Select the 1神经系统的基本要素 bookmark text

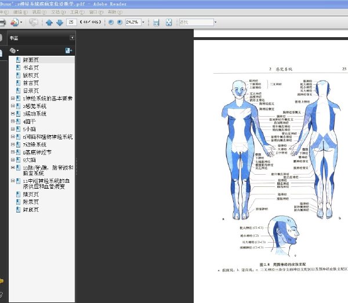pos(48,99)
